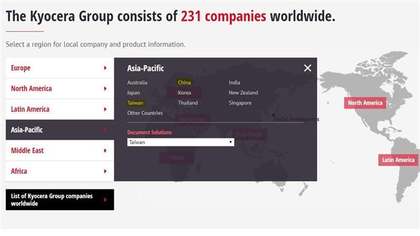Click the arrow icon beside Middle East
The width and height of the screenshot is (420, 236).
(105, 151)
